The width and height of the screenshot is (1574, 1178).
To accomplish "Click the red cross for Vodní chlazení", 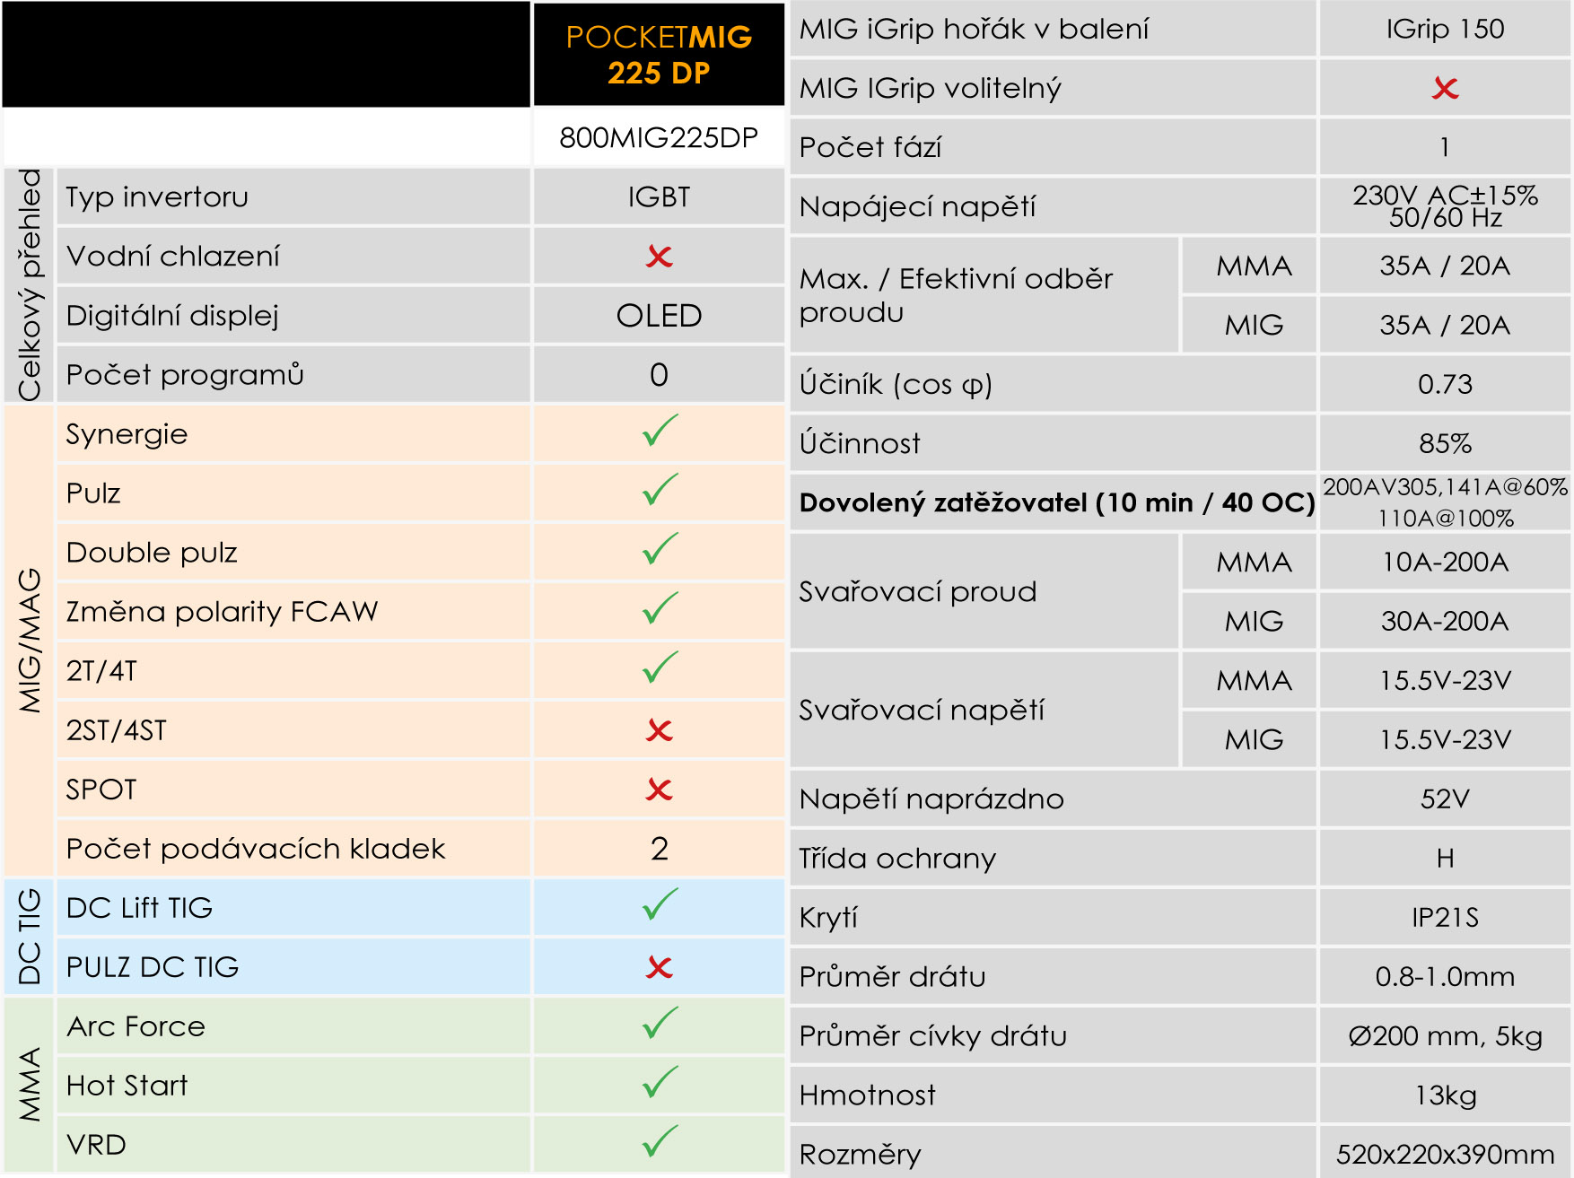I will pos(660,257).
